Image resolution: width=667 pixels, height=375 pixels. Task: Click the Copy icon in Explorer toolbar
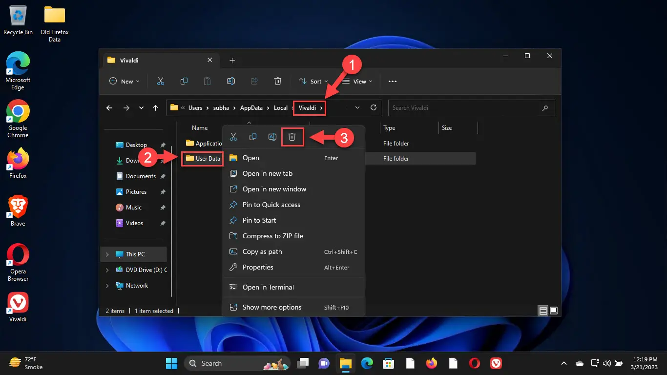click(184, 82)
